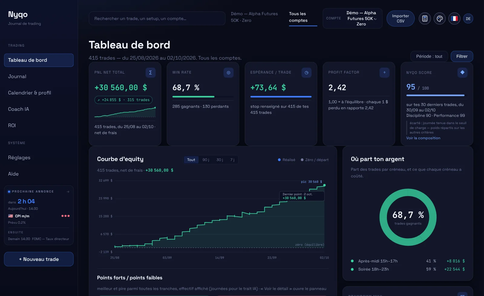Image resolution: width=484 pixels, height=296 pixels.
Task: Click the division icon on Profit Factor card
Action: point(384,73)
